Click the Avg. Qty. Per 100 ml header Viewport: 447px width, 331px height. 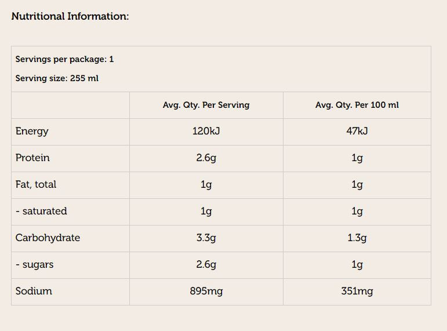pyautogui.click(x=357, y=105)
